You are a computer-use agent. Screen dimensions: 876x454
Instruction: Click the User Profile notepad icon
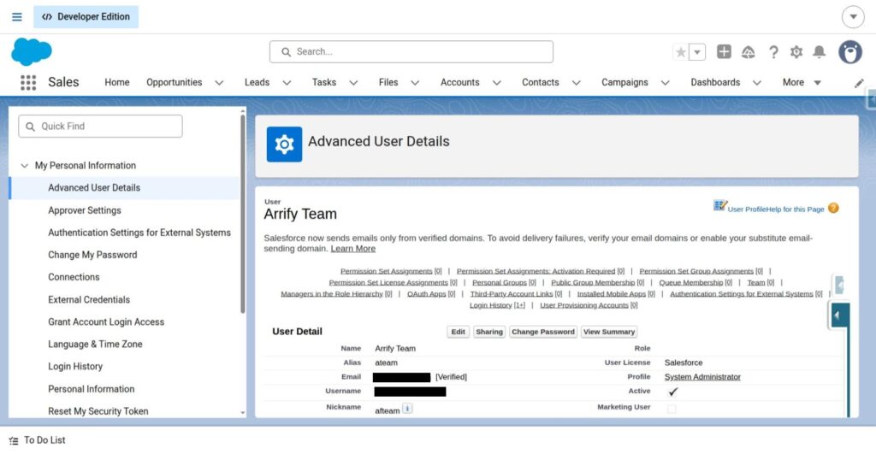[719, 205]
